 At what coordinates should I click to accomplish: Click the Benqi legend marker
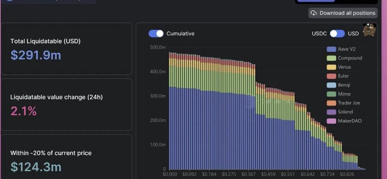(x=331, y=85)
